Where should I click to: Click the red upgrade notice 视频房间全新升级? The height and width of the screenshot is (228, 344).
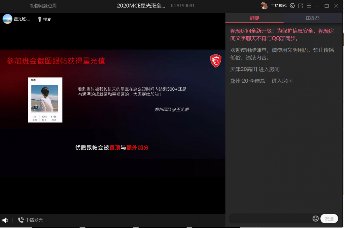[x=282, y=35]
